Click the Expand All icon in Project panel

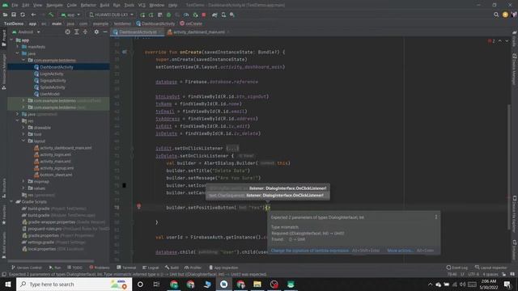pos(77,32)
